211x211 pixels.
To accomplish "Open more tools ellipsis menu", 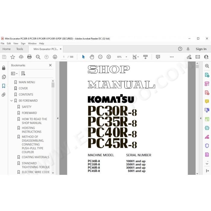I will pos(172,57).
